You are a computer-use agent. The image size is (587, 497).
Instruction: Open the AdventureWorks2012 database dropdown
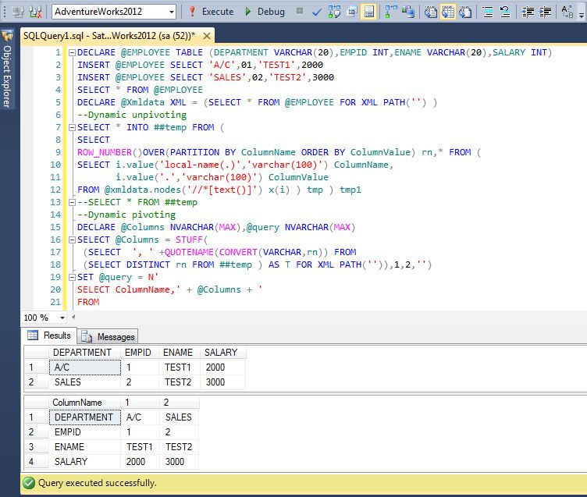tap(171, 12)
